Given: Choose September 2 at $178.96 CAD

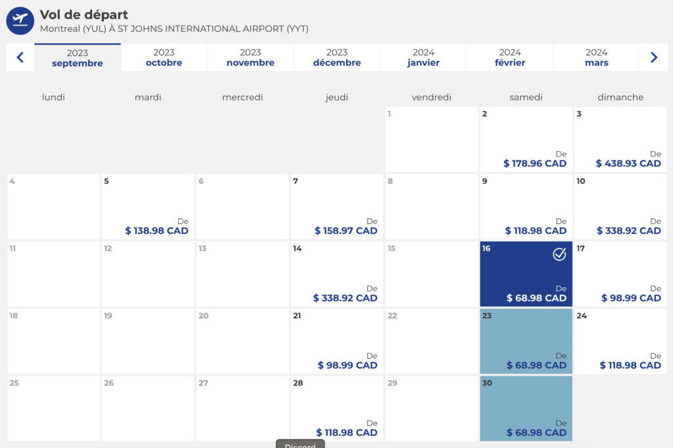Looking at the screenshot, I should [x=526, y=139].
